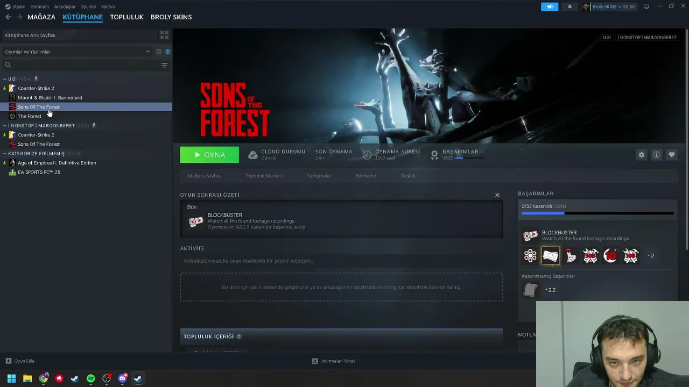Collapse the KATEGORİZE EDİLMEMİŞ section
Viewport: 689px width, 387px height.
pos(5,154)
